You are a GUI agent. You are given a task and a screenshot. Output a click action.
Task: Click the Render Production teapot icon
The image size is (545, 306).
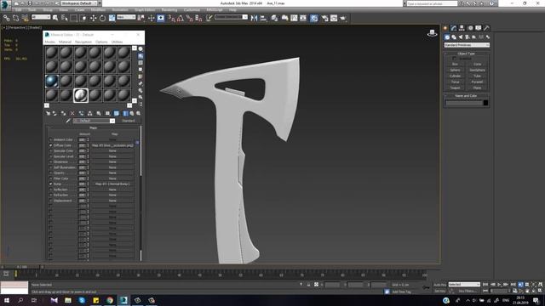(x=343, y=18)
